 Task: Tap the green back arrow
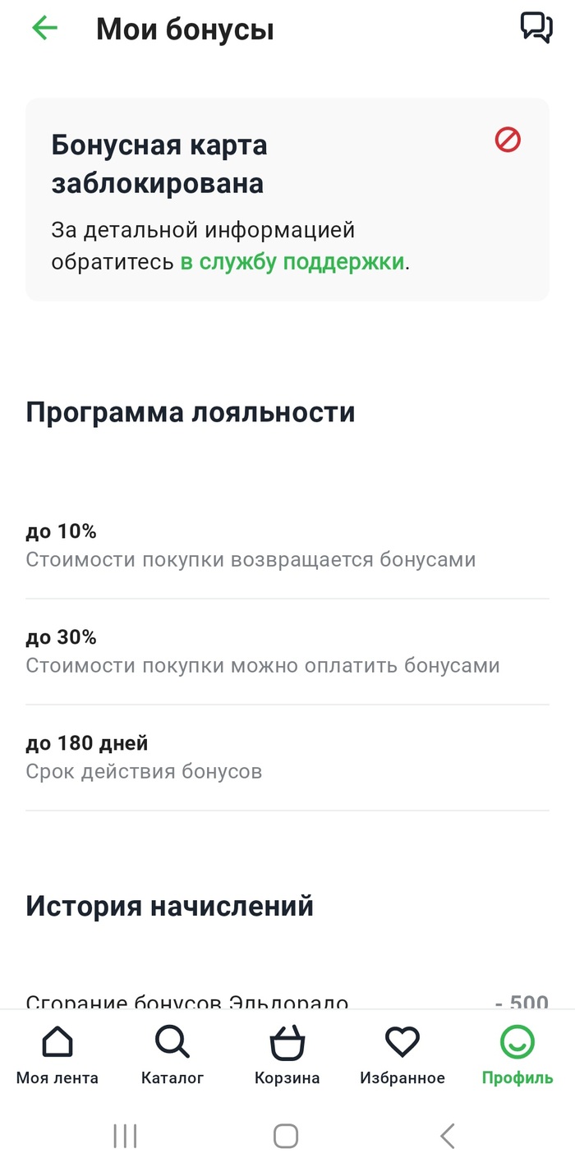(x=45, y=29)
